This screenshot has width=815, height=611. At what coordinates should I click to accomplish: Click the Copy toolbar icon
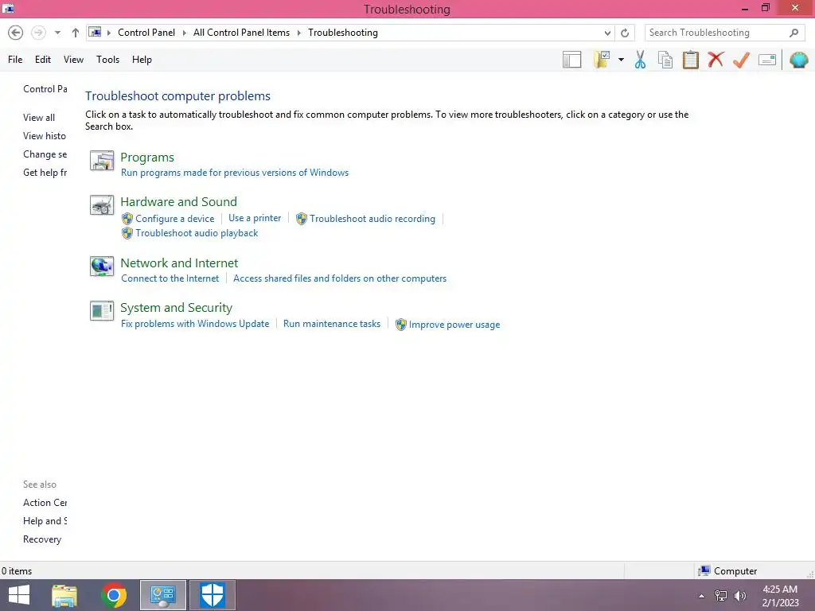tap(665, 60)
